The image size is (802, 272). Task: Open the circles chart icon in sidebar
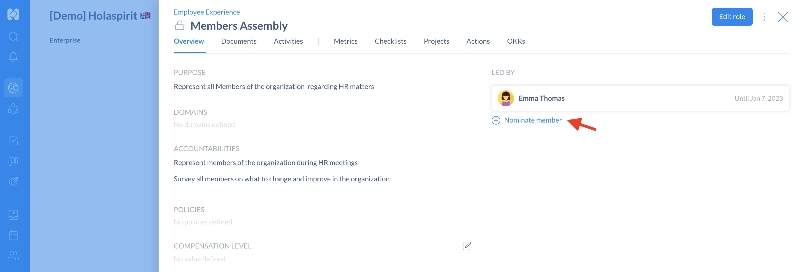click(13, 88)
